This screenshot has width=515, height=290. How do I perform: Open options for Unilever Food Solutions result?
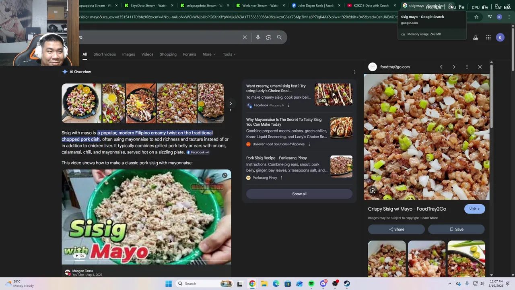[x=309, y=144]
